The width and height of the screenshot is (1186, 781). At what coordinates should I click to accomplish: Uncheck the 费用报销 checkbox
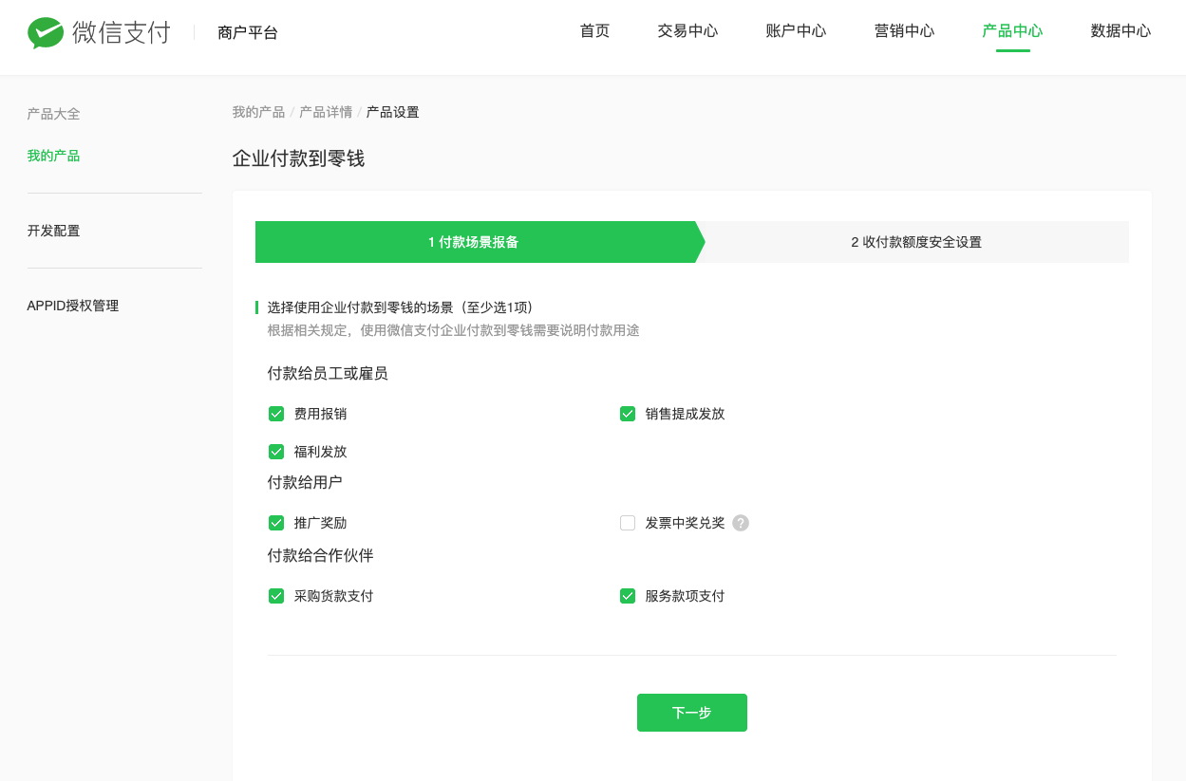[276, 414]
